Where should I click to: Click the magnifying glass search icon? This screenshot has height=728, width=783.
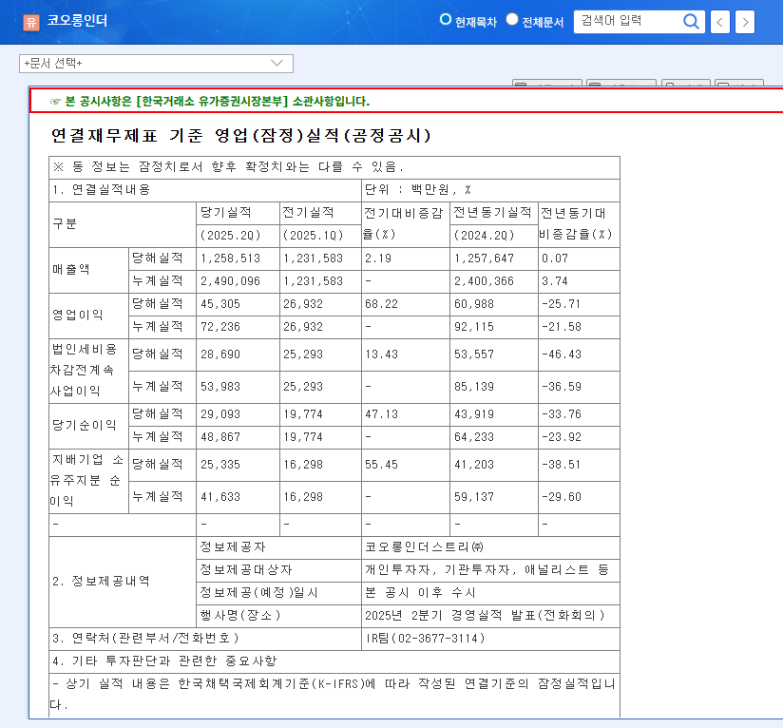tap(692, 22)
